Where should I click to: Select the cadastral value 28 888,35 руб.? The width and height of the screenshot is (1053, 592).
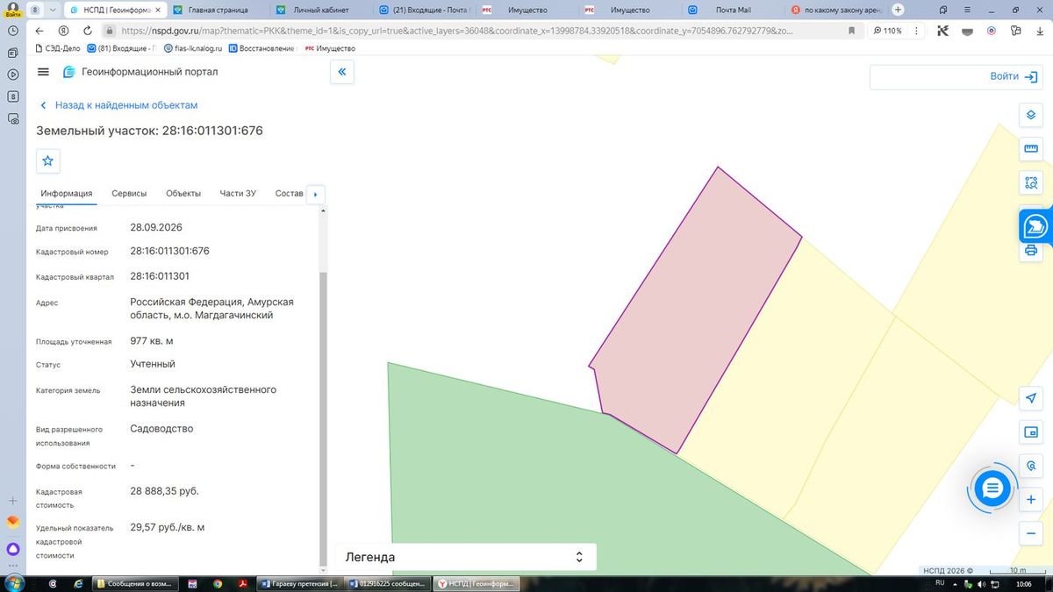coord(165,491)
